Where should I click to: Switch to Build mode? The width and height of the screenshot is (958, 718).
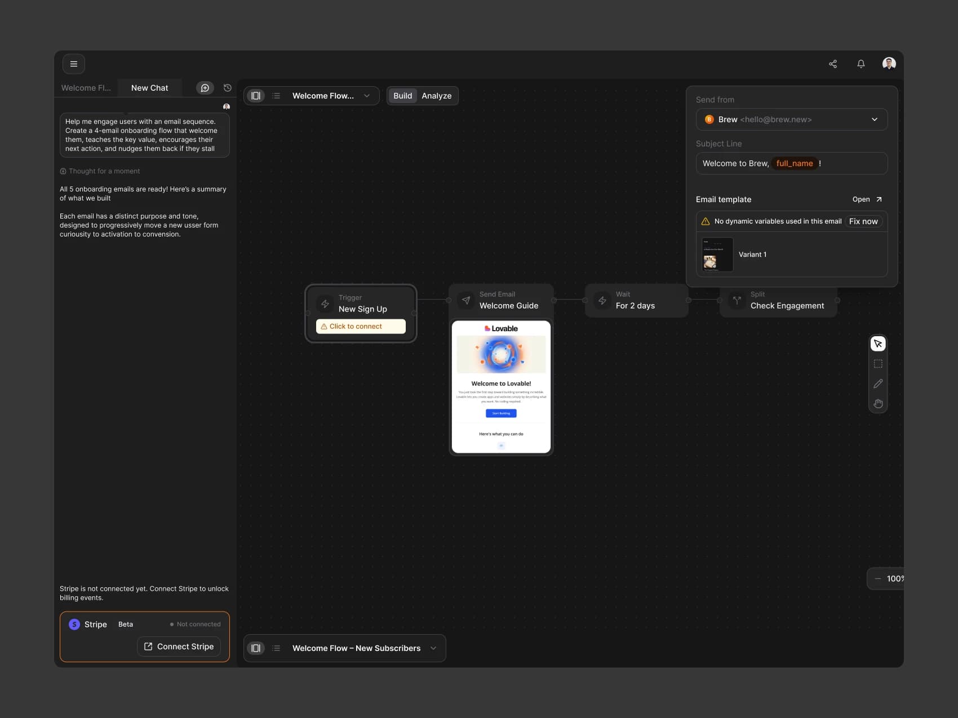pos(402,96)
